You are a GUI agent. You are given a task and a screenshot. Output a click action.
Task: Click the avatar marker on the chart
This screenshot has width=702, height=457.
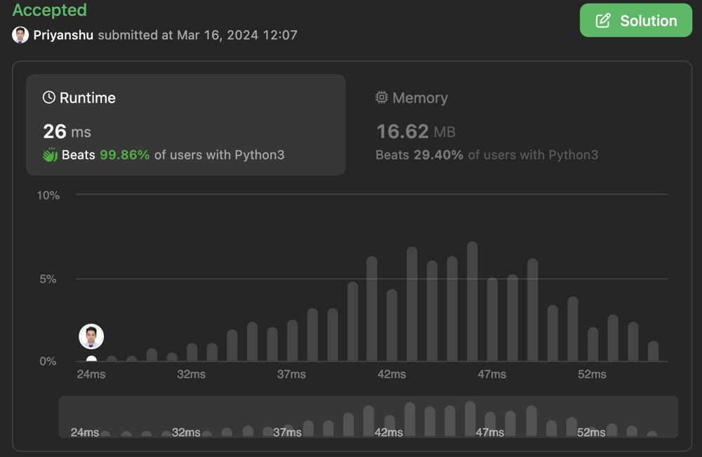point(91,336)
